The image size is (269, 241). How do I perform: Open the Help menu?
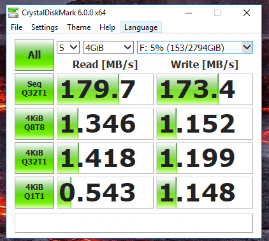(107, 27)
